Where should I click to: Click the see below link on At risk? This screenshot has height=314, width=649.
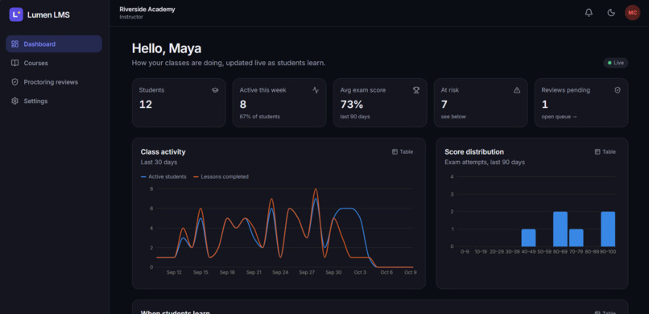pyautogui.click(x=453, y=117)
